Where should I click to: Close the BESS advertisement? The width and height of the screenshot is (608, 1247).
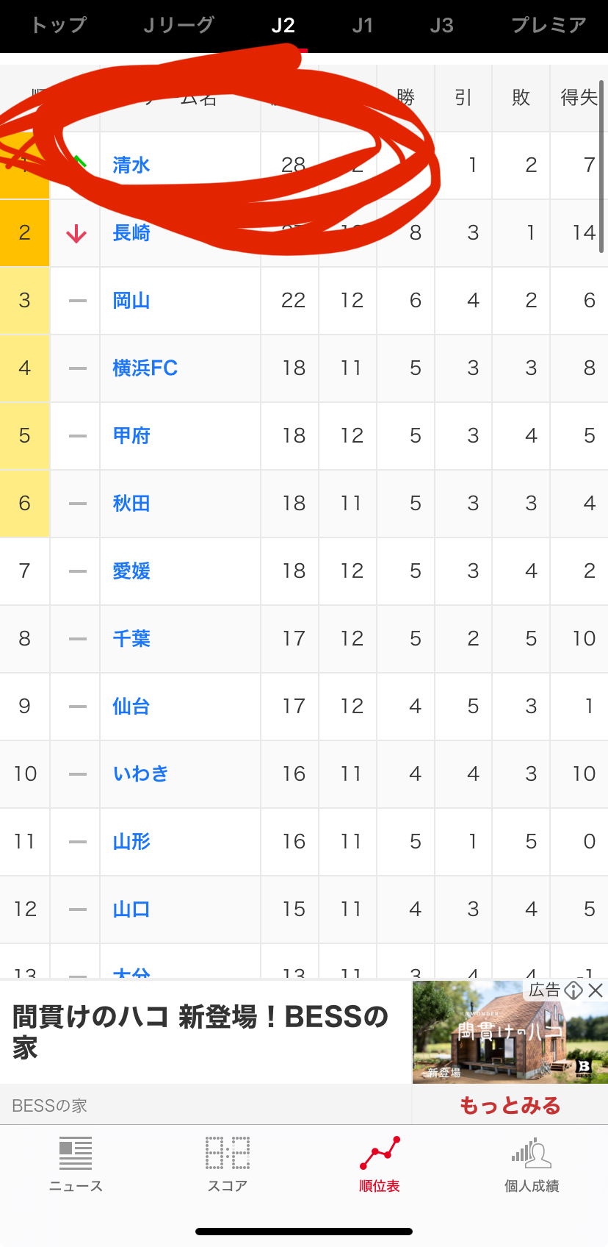(596, 990)
